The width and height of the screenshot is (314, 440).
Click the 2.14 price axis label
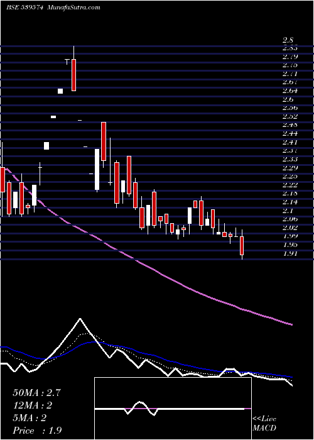(x=290, y=202)
